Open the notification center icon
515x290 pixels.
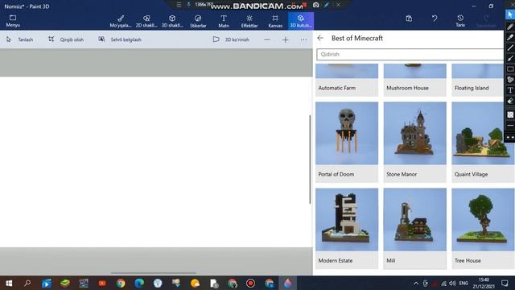click(505, 283)
